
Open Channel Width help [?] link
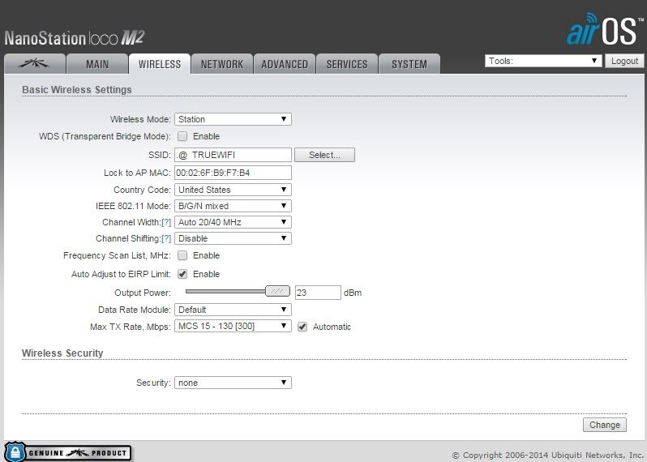tap(166, 222)
